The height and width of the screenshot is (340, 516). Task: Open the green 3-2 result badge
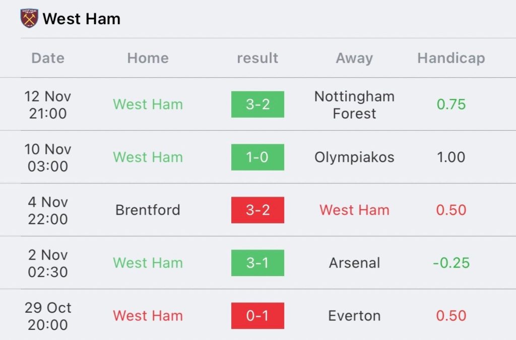(257, 104)
